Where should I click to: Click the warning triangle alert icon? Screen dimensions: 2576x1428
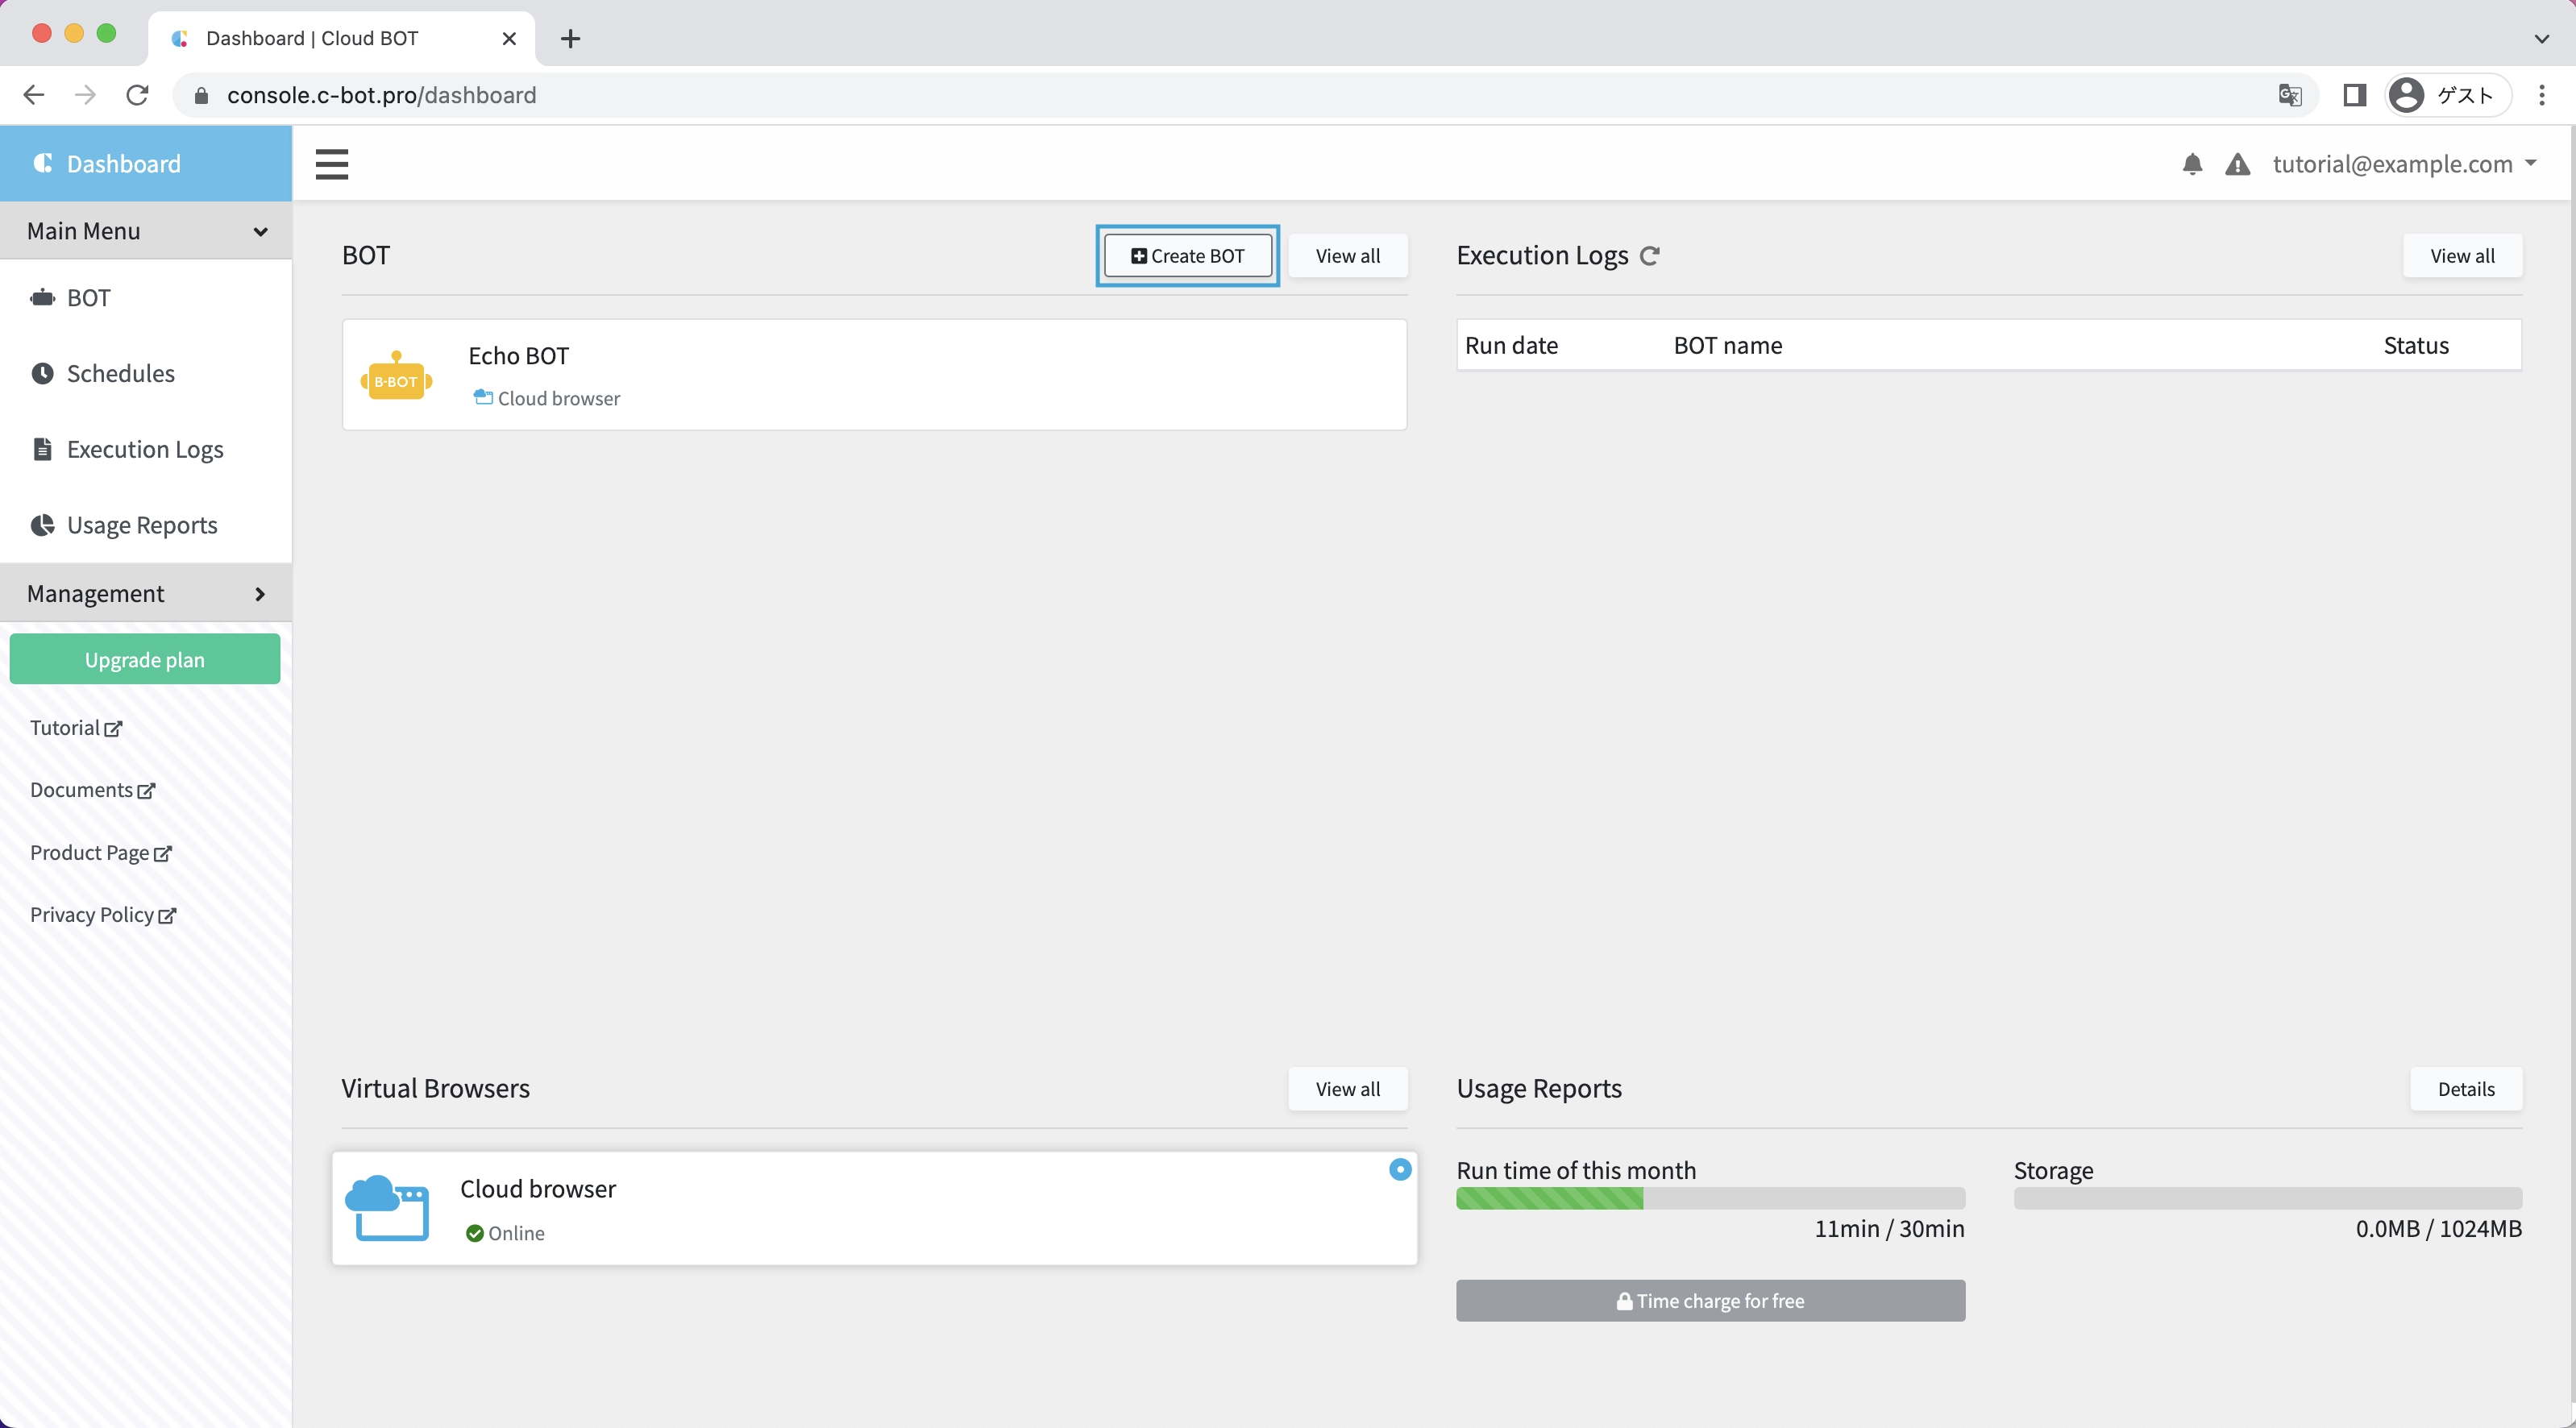coord(2237,164)
